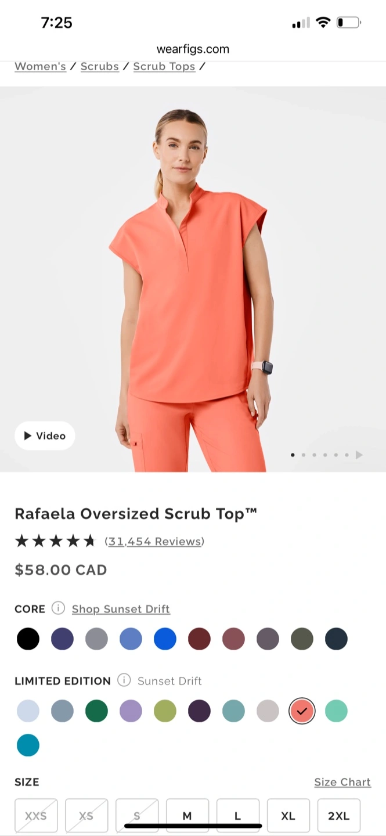Select size M

click(187, 816)
